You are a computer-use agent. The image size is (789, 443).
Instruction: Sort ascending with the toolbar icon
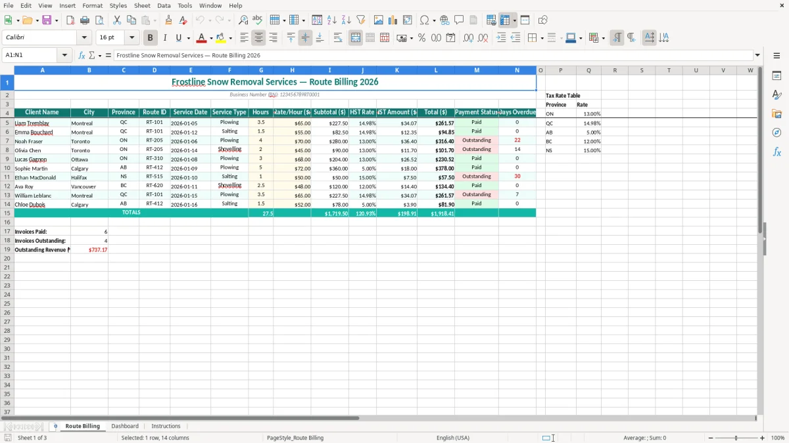(332, 20)
